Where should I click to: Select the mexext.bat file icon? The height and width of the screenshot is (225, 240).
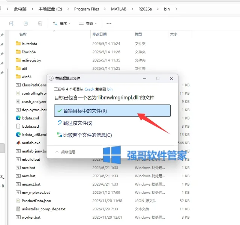click(x=18, y=184)
